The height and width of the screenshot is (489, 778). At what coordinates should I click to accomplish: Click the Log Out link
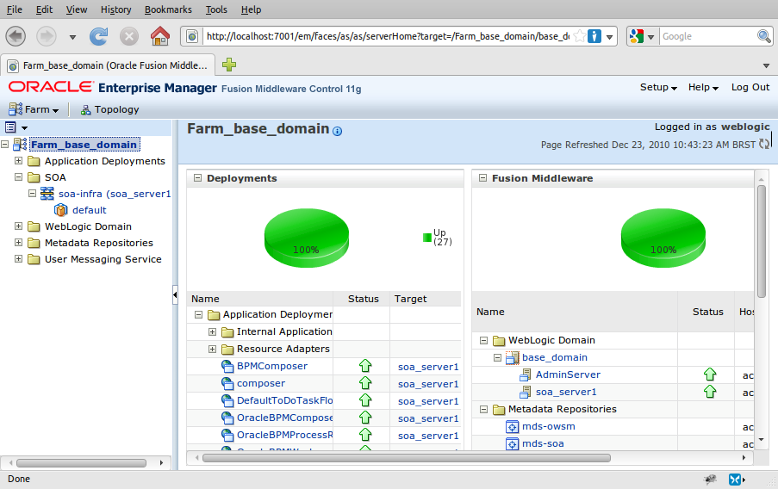click(750, 87)
